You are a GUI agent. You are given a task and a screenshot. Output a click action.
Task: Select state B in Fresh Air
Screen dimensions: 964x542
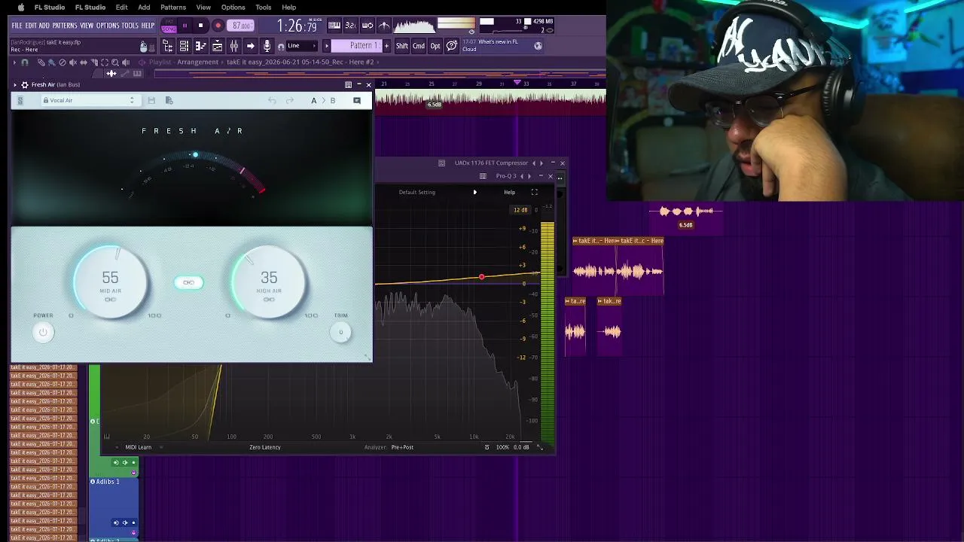tap(332, 100)
